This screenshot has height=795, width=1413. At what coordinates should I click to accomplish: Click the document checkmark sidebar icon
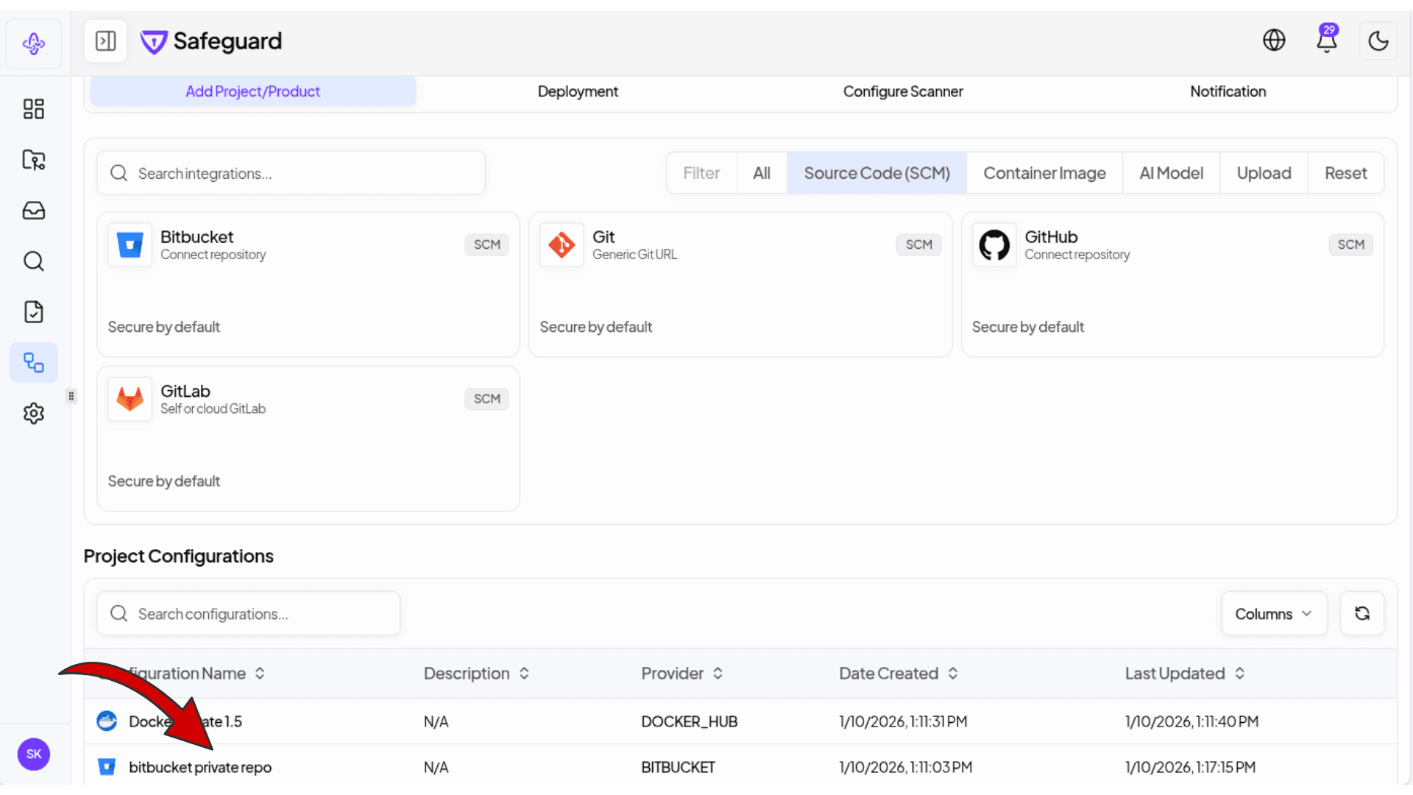[x=34, y=312]
